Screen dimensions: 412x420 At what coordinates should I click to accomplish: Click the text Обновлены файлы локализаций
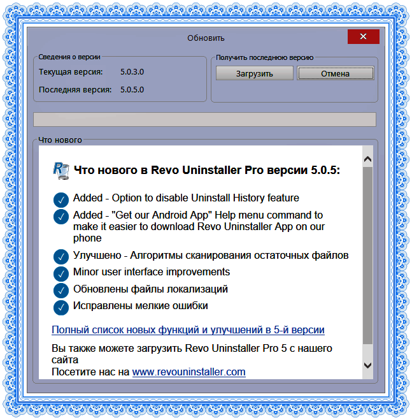(x=150, y=289)
